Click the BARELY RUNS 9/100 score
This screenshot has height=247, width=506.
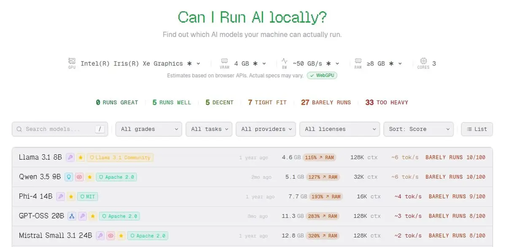457,197
